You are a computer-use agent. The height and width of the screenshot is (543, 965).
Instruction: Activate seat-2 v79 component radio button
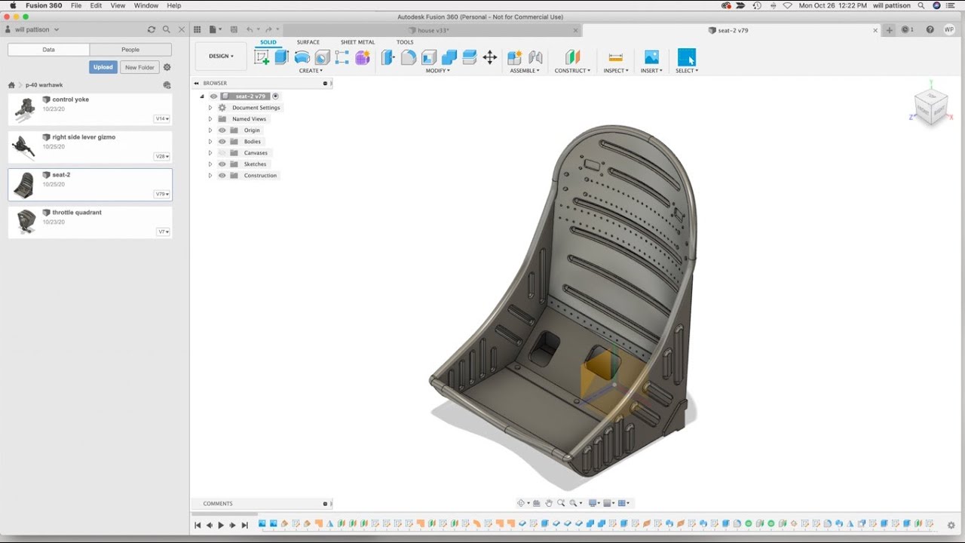coord(276,97)
